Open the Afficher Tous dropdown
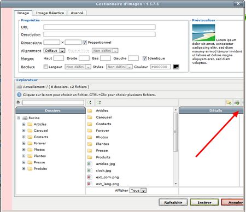Image resolution: width=246 pixels, height=212 pixels. coord(138,191)
